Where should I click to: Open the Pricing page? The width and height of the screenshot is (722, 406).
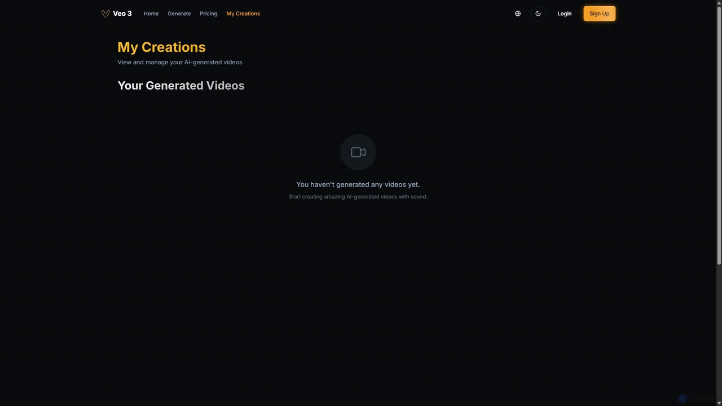point(209,14)
